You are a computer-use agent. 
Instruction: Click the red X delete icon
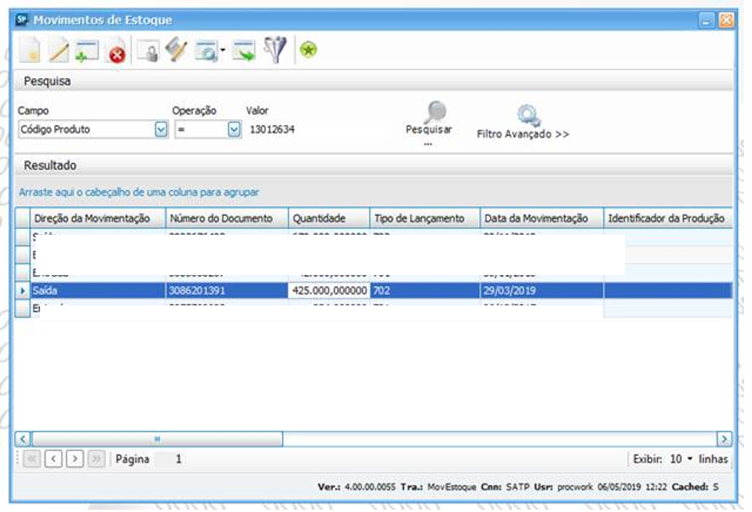[117, 53]
